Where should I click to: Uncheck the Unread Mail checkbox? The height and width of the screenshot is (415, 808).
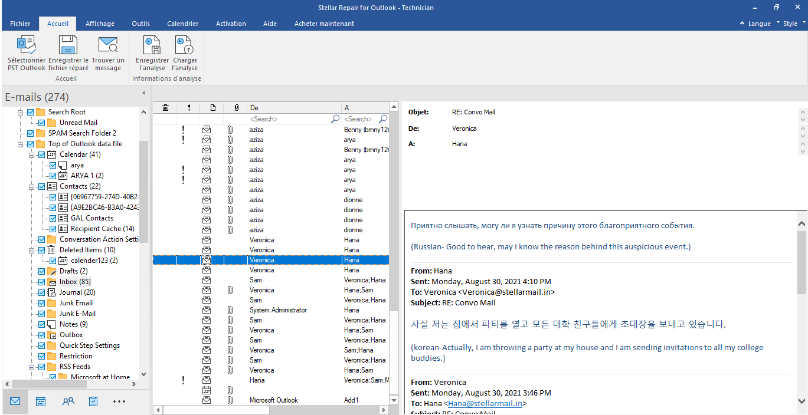pos(42,123)
